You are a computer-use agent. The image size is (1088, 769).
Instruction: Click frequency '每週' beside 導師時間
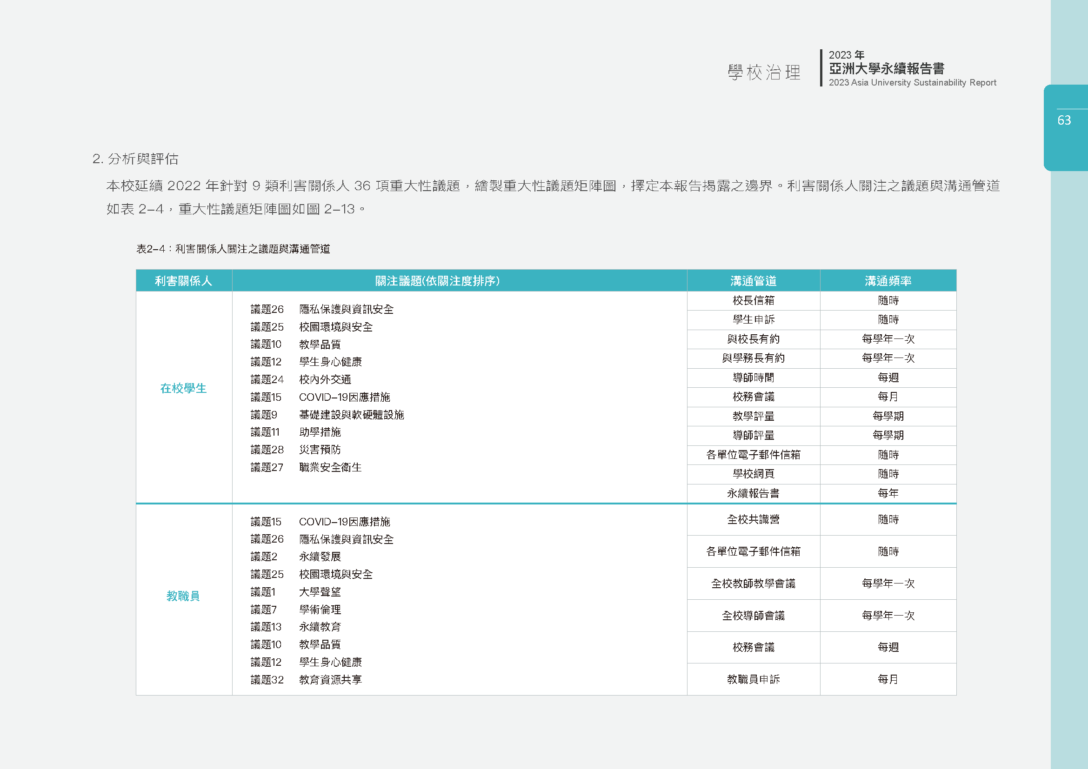tap(888, 378)
